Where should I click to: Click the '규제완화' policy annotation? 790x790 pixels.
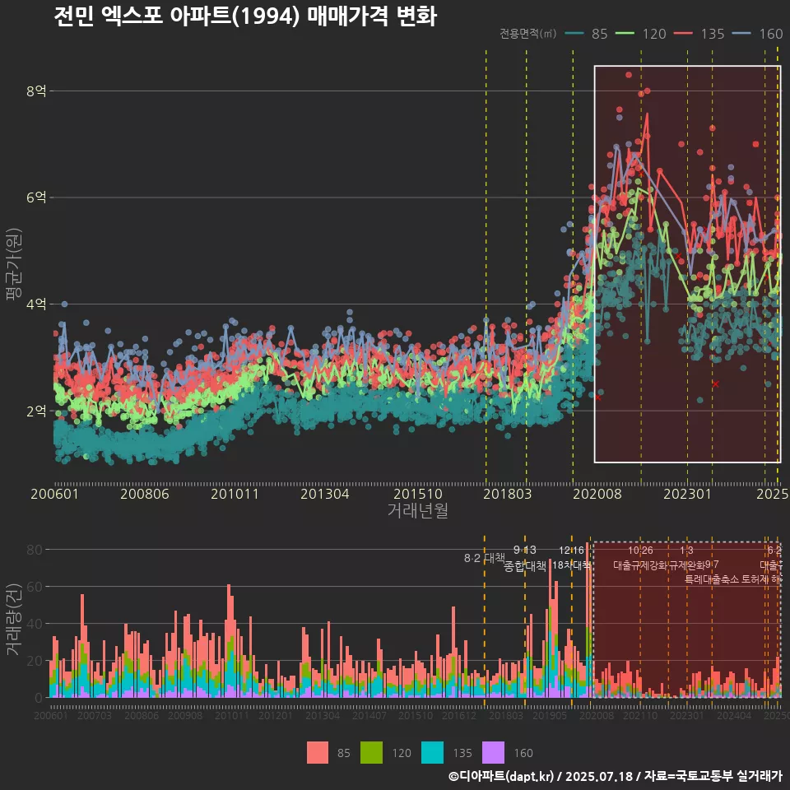(686, 565)
